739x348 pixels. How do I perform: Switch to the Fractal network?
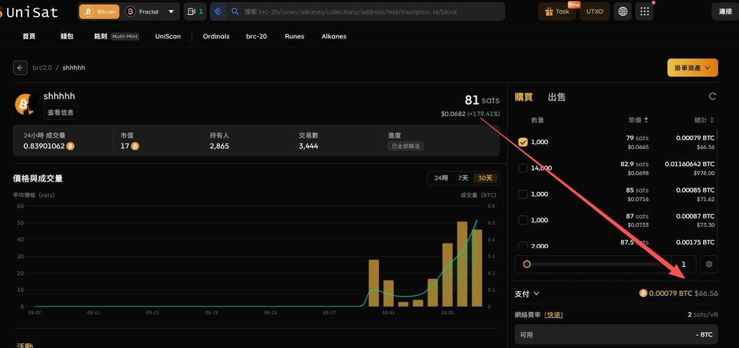[x=142, y=11]
